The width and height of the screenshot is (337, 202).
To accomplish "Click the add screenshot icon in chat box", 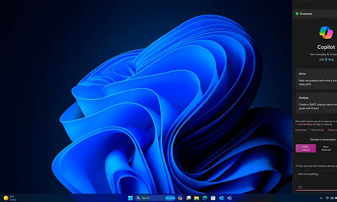I will 300,187.
